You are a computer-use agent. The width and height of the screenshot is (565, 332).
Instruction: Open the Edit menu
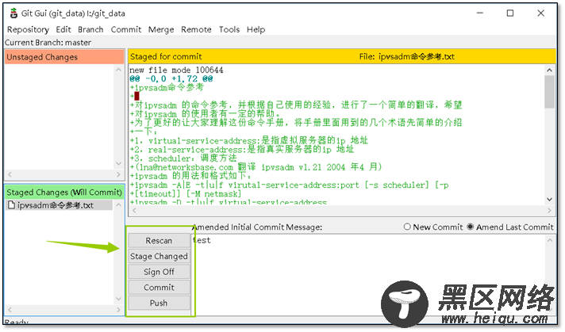coord(63,29)
